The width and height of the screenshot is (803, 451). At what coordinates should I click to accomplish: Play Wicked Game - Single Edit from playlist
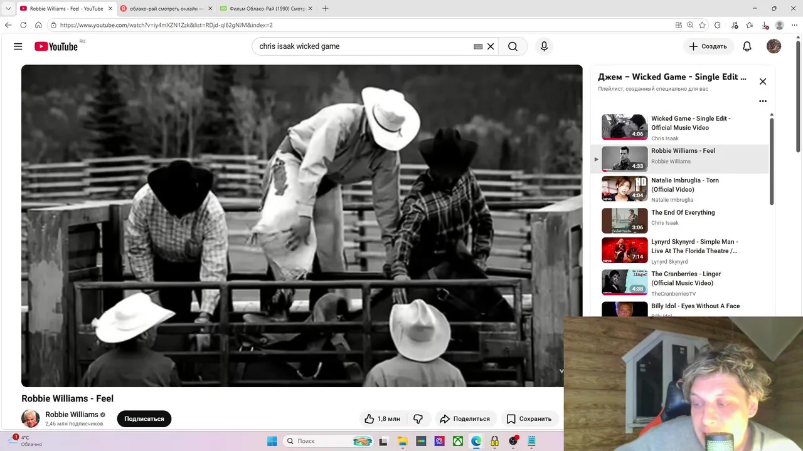point(679,127)
